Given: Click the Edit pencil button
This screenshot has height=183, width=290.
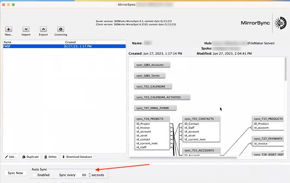Looking at the screenshot, I should pyautogui.click(x=11, y=157).
